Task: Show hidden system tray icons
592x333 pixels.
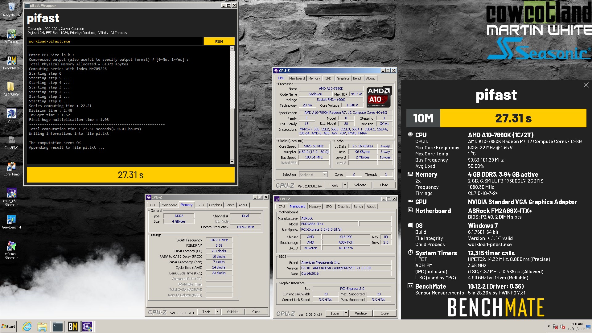Action: [x=549, y=326]
